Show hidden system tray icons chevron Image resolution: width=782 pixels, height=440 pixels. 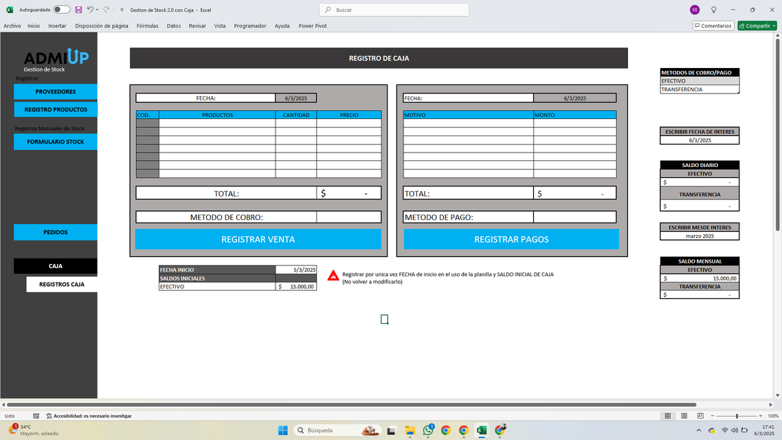[699, 430]
